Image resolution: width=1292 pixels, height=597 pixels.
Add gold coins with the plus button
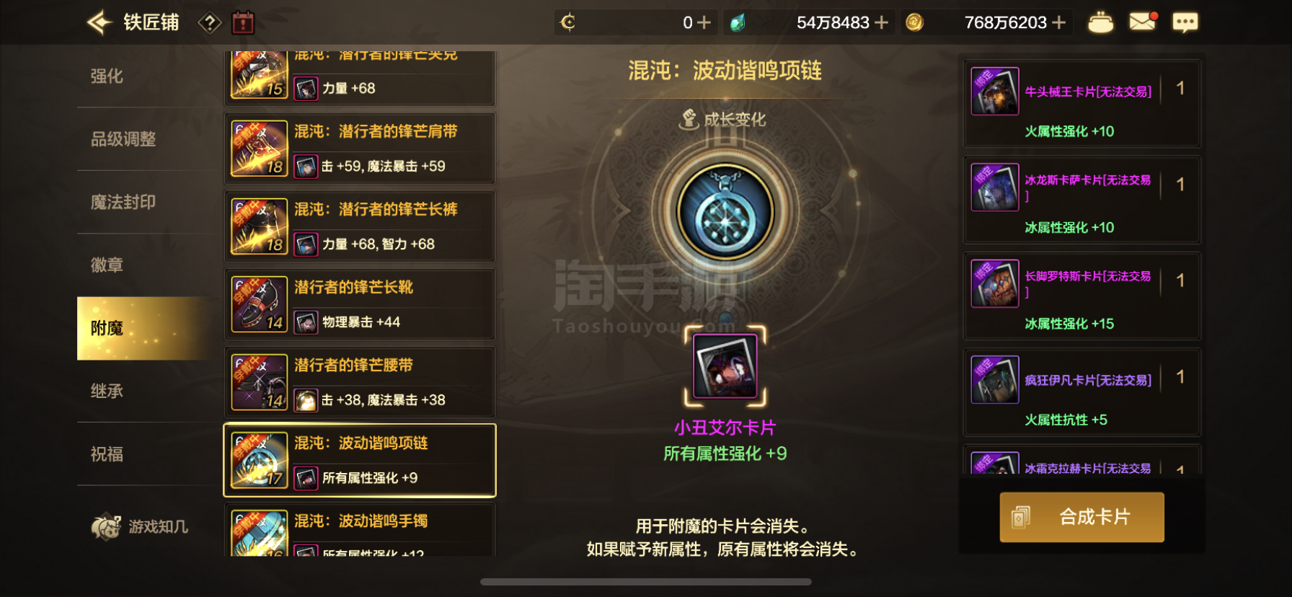pyautogui.click(x=1058, y=23)
